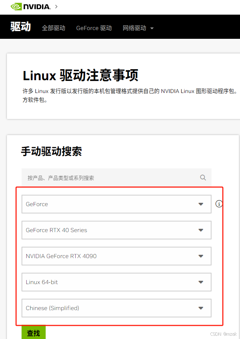Image resolution: width=240 pixels, height=339 pixels.
Task: Click the search magnifier icon
Action: [x=203, y=178]
